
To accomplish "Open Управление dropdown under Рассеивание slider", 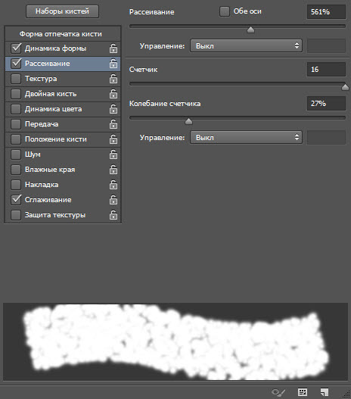I will [x=246, y=45].
